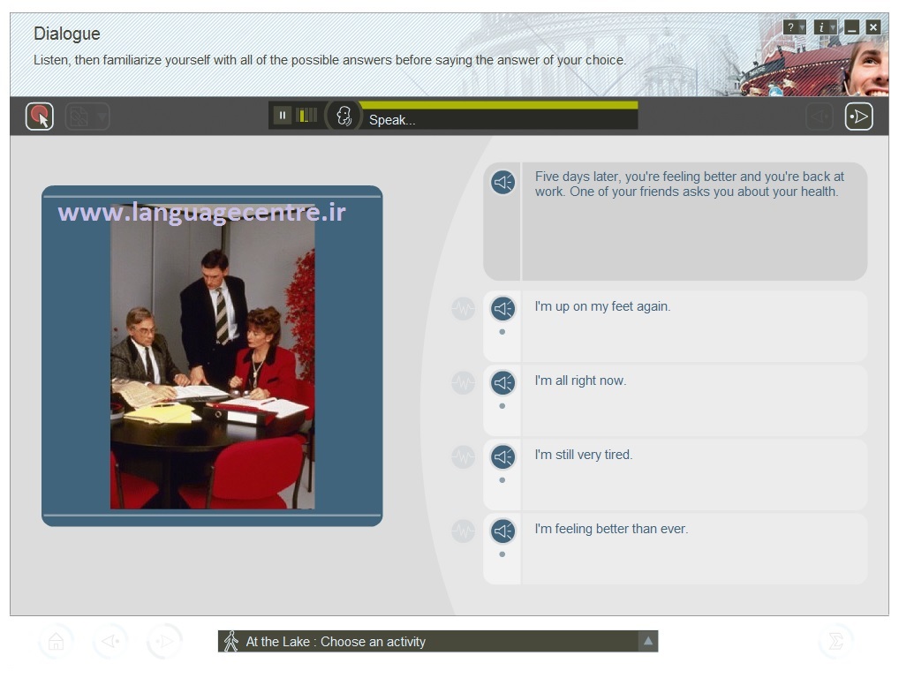Click the Dialogue heading

(66, 34)
